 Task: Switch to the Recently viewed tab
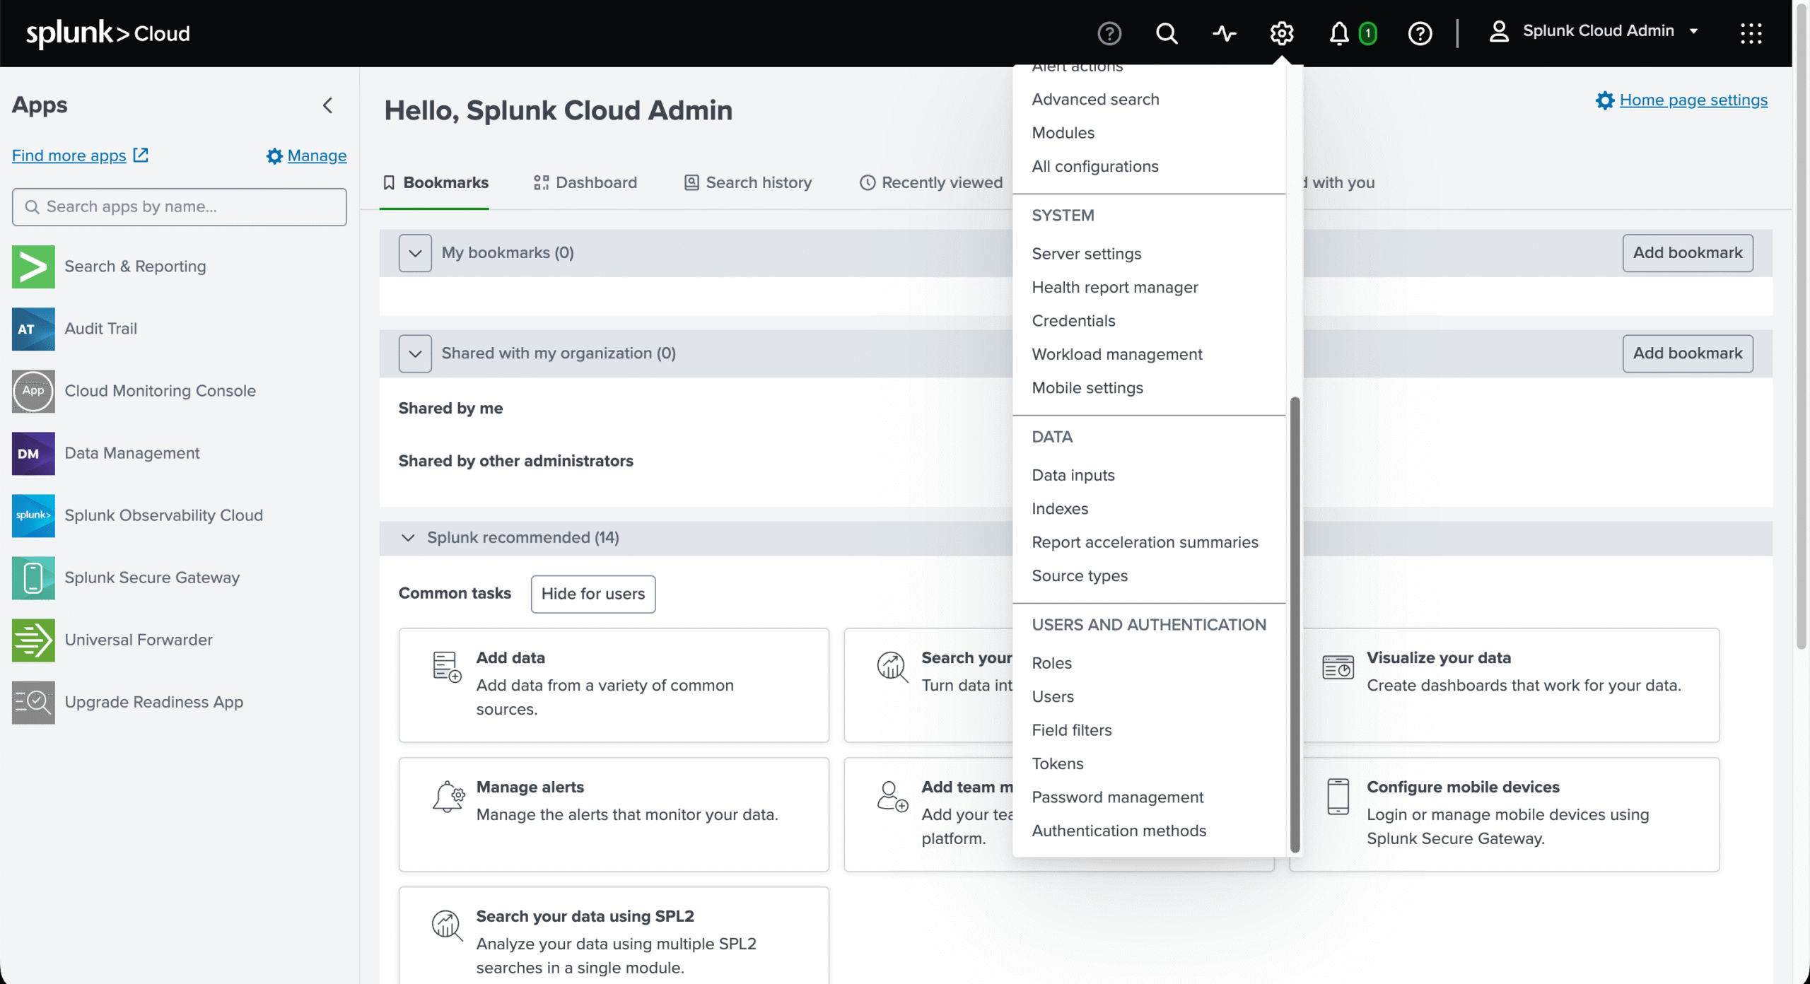931,182
